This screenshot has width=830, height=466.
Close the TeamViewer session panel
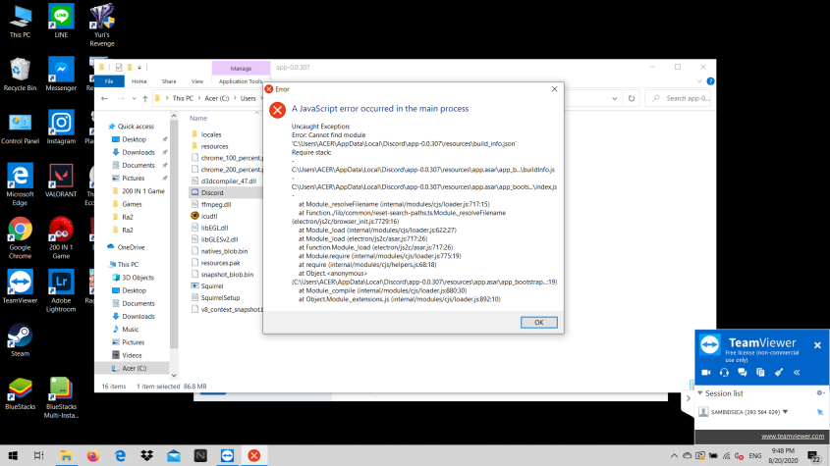(x=817, y=345)
